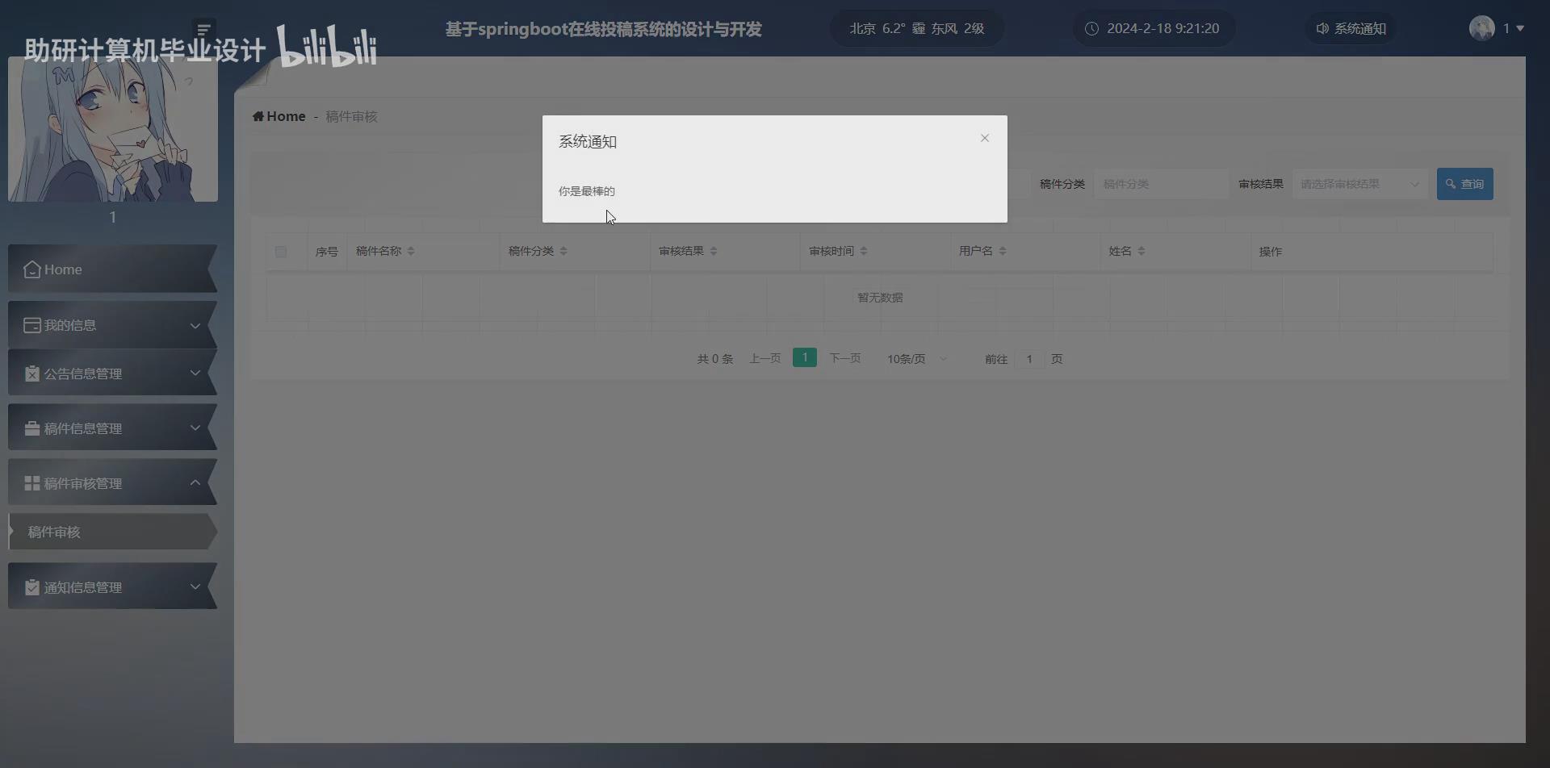This screenshot has height=768, width=1550.
Task: Click the 通知信息管理 sidebar icon
Action: [31, 586]
